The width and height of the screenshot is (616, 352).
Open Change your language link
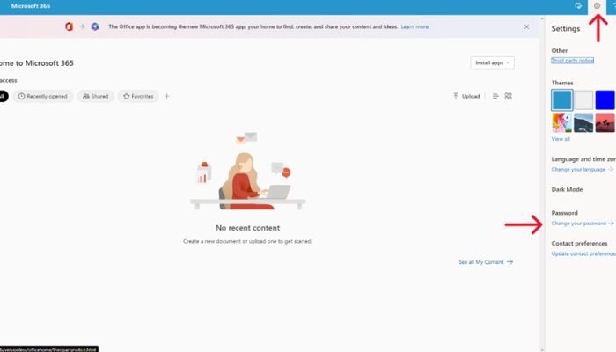click(x=583, y=170)
